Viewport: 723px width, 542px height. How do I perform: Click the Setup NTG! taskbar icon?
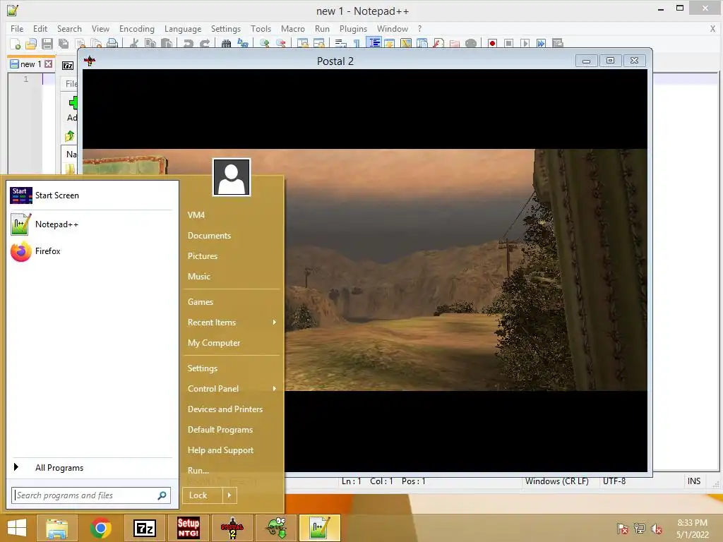click(x=188, y=528)
